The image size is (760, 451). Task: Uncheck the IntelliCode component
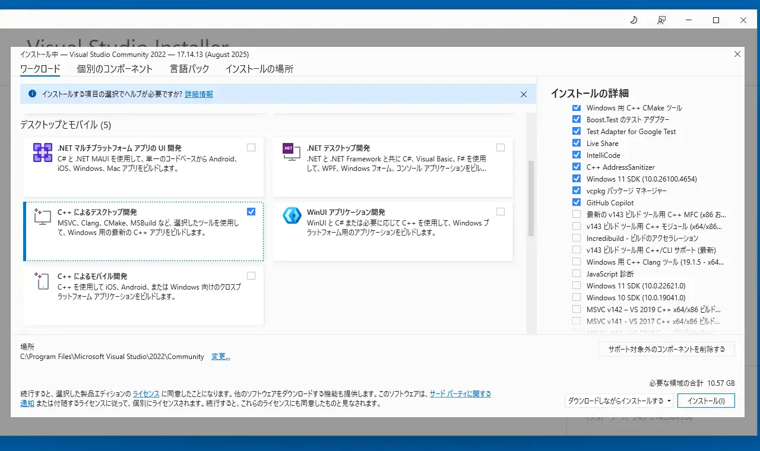tap(577, 155)
